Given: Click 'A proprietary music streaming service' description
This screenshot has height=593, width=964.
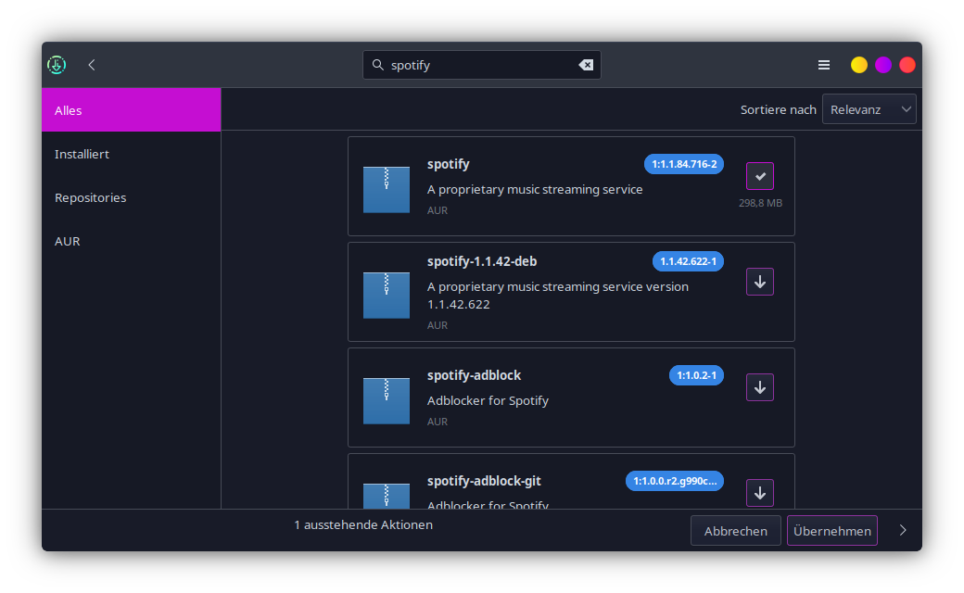Looking at the screenshot, I should 535,189.
